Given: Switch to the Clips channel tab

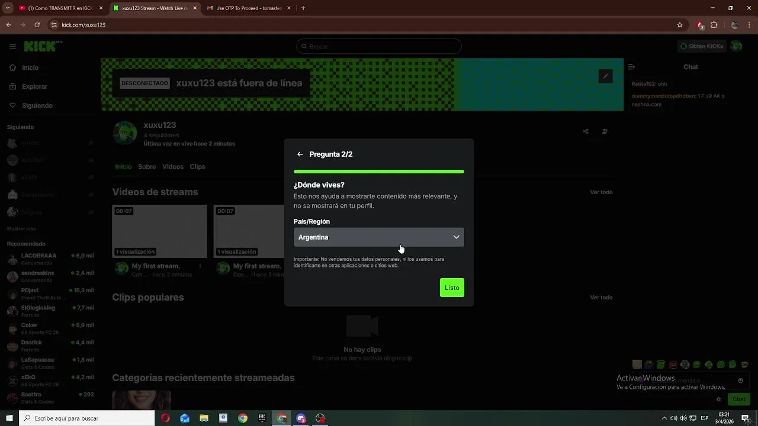Looking at the screenshot, I should pyautogui.click(x=197, y=167).
